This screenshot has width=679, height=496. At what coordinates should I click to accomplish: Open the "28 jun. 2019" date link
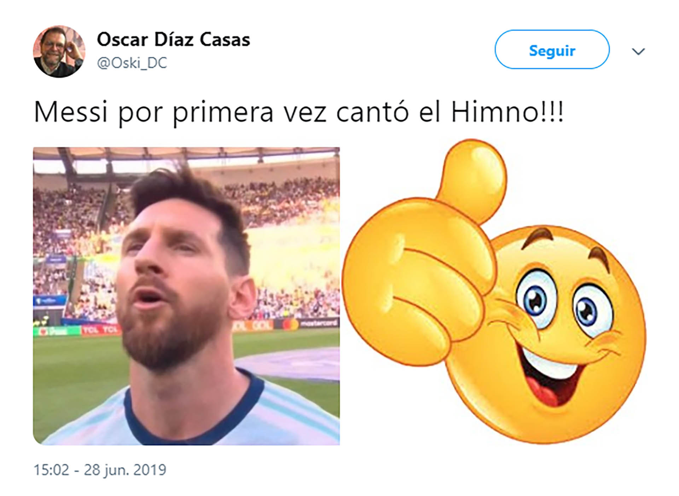pyautogui.click(x=125, y=470)
